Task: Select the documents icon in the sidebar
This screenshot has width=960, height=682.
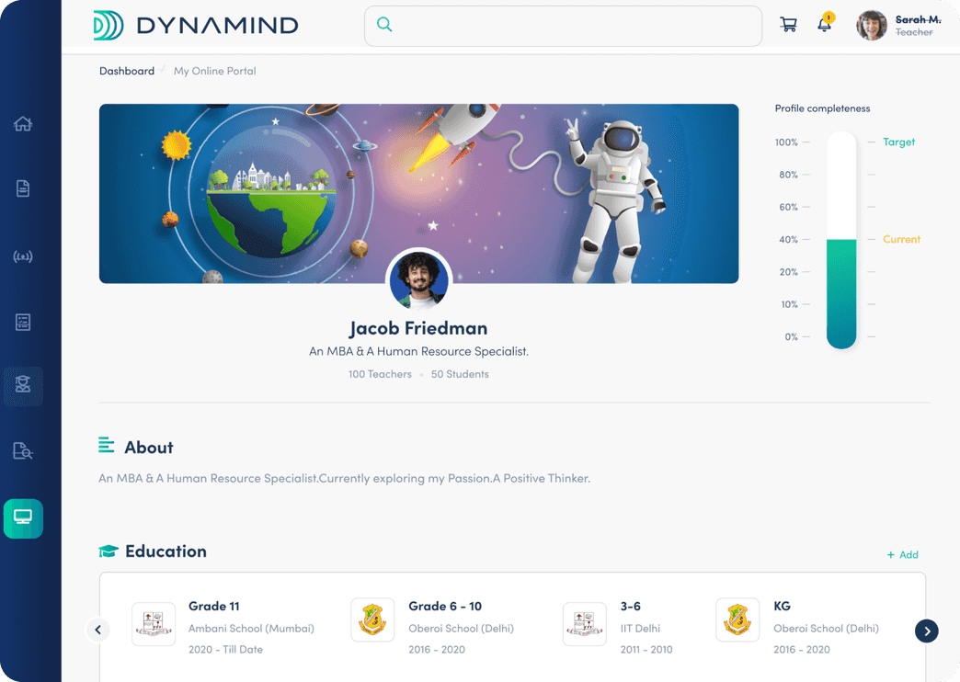Action: pos(23,188)
